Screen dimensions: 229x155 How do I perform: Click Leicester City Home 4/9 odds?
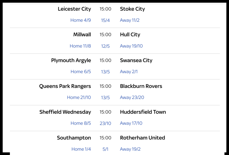[x=80, y=20]
